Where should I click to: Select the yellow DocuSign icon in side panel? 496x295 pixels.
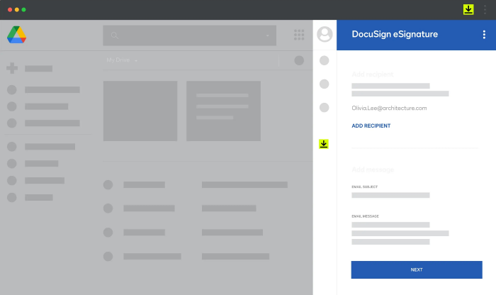[x=324, y=144]
